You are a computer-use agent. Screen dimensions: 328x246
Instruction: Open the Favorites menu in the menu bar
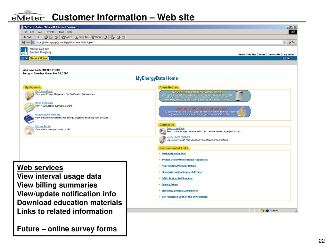click(50, 32)
